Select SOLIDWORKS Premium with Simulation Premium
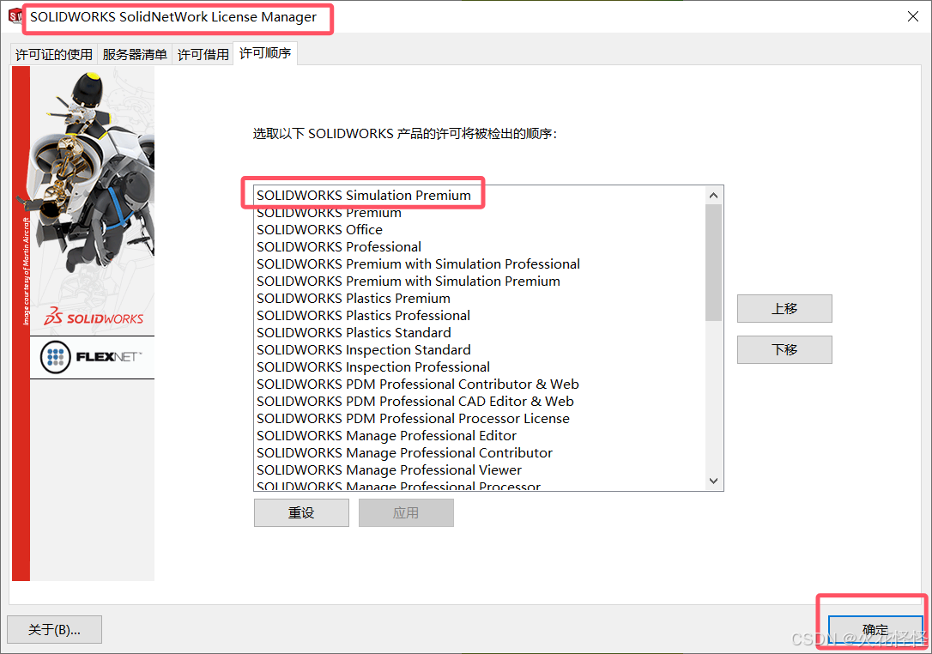The image size is (932, 654). click(479, 282)
